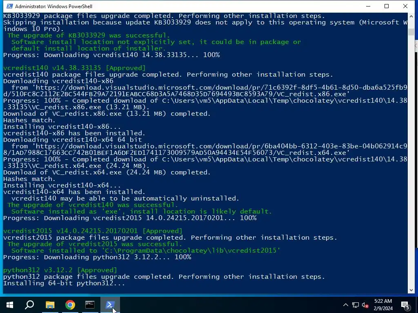Viewport: 418px width, 313px height.
Task: Click 'vcredist140-x86 has been installed.' line
Action: [x=74, y=133]
